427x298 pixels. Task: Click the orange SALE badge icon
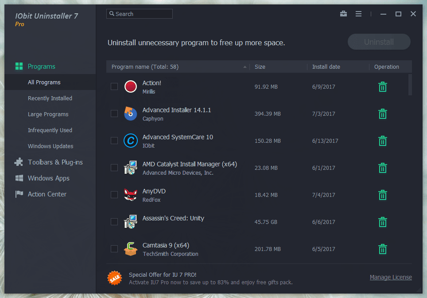[x=115, y=278]
